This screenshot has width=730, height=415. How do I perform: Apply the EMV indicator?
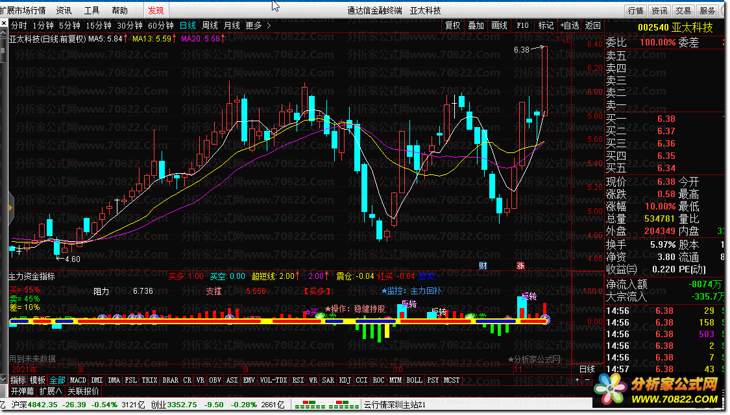[249, 380]
